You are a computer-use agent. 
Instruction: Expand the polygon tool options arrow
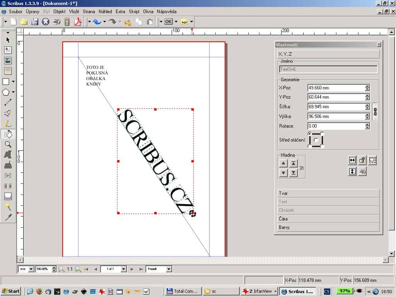click(13, 92)
